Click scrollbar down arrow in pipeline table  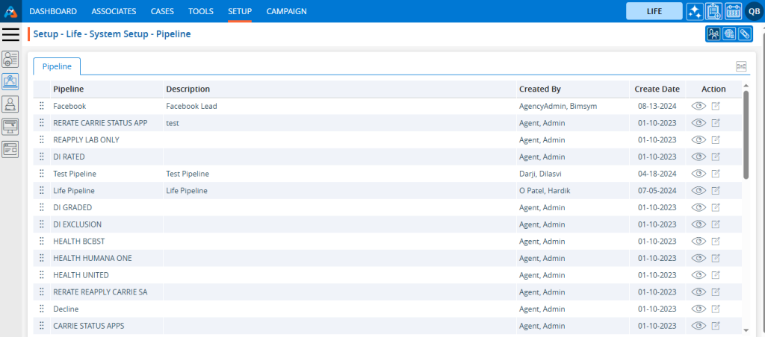pyautogui.click(x=746, y=329)
